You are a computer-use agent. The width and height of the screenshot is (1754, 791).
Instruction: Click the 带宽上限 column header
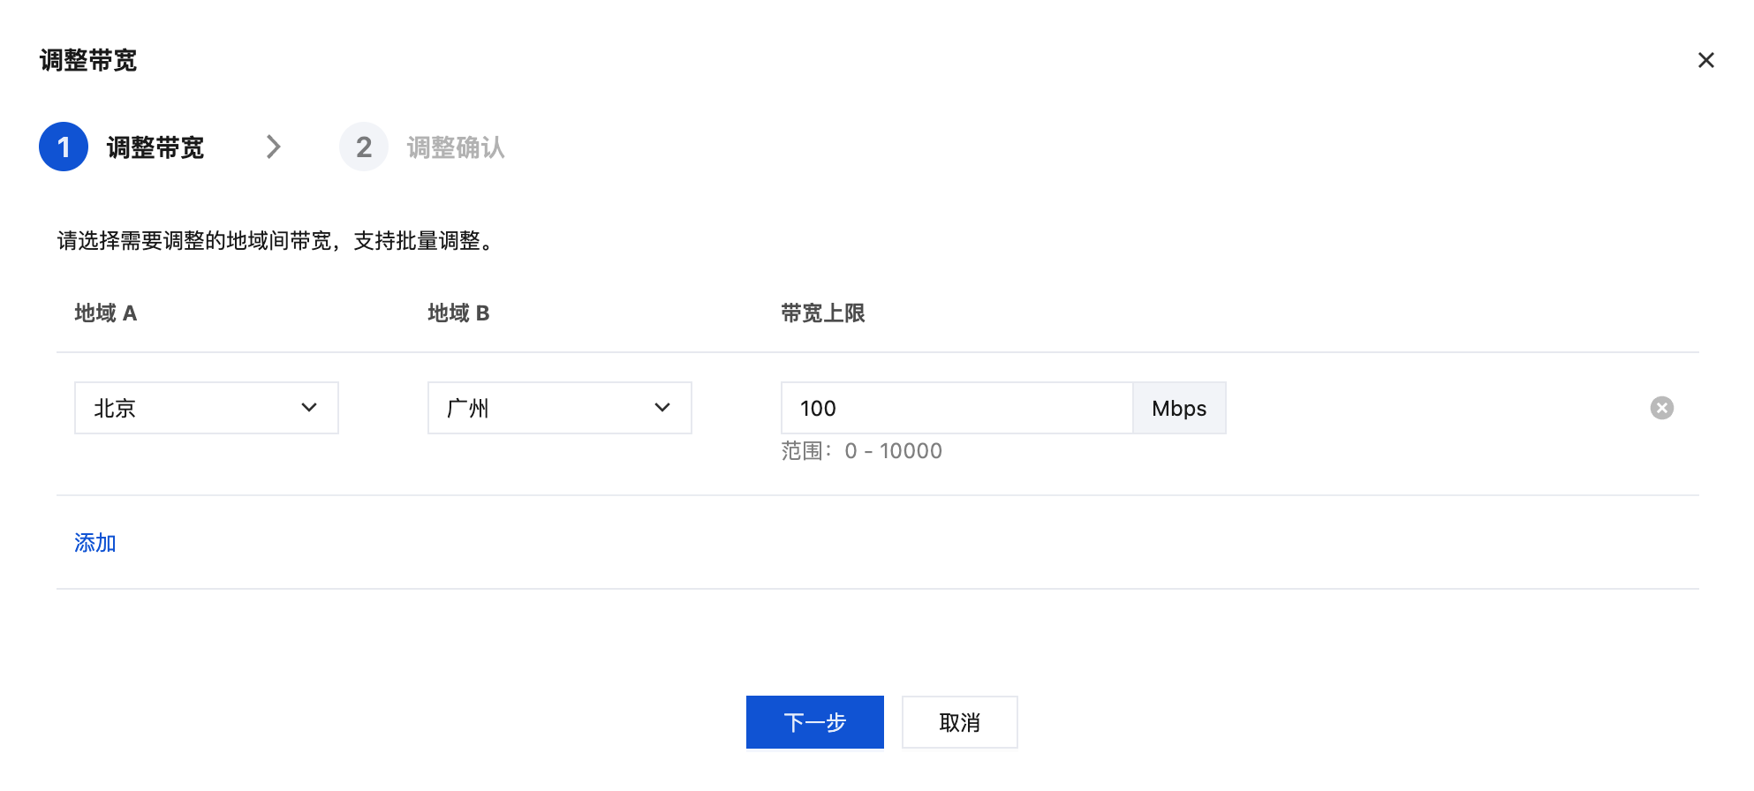pyautogui.click(x=822, y=313)
